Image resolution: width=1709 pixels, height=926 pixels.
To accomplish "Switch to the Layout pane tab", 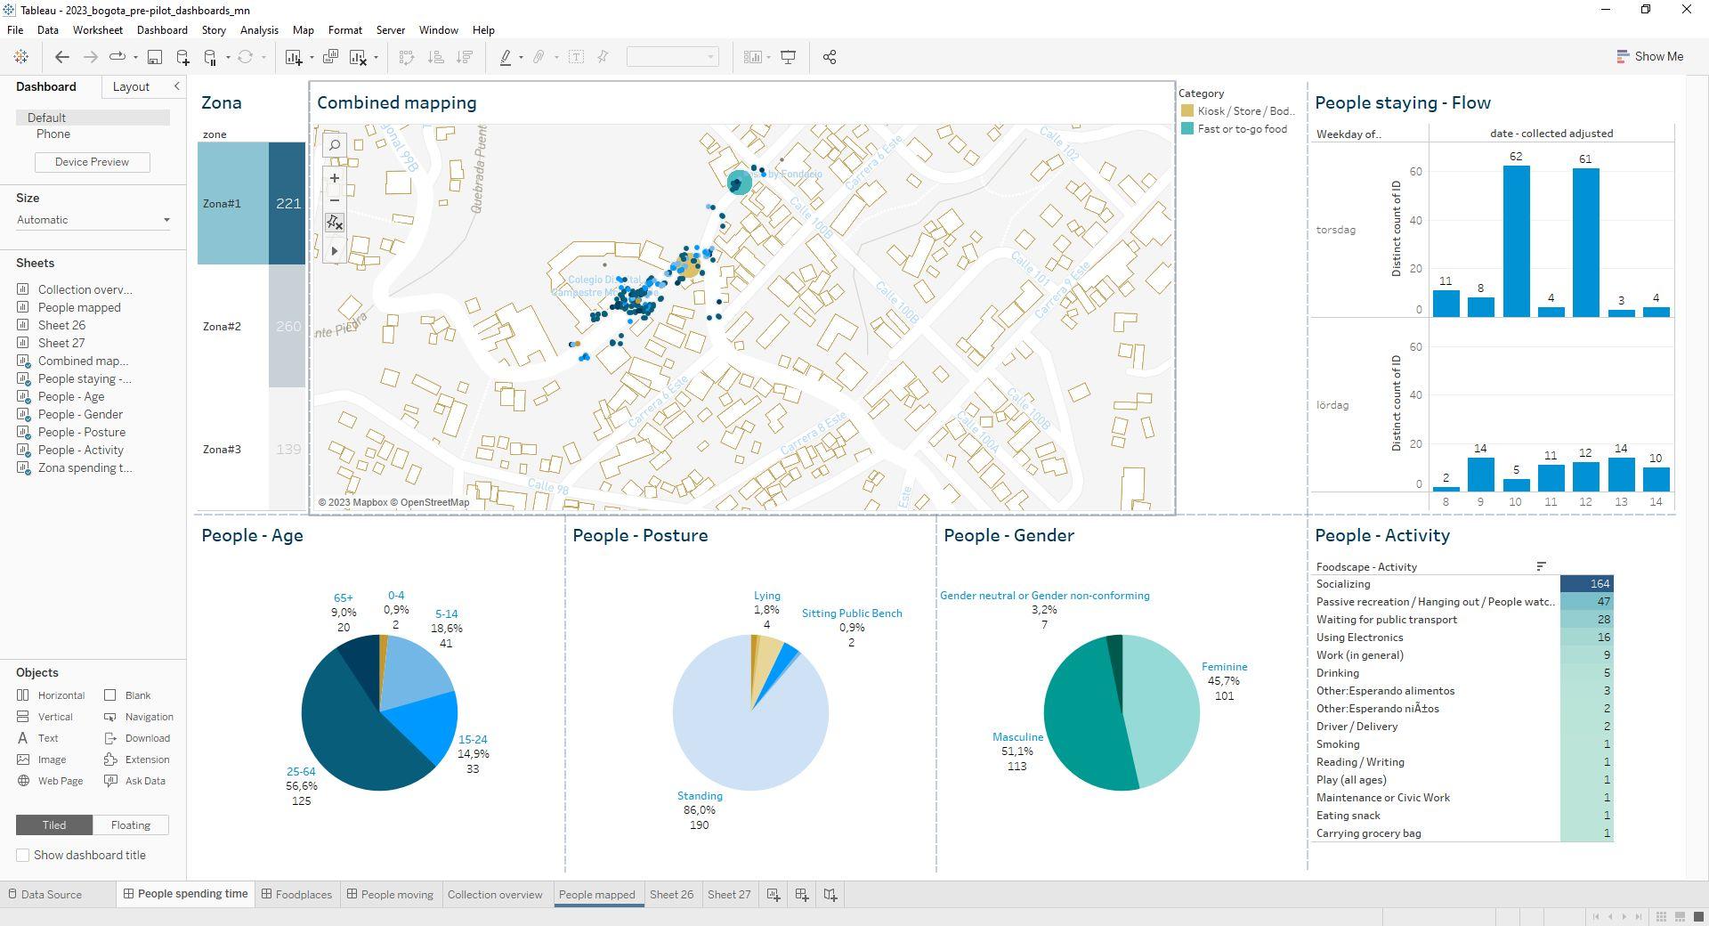I will 131,86.
